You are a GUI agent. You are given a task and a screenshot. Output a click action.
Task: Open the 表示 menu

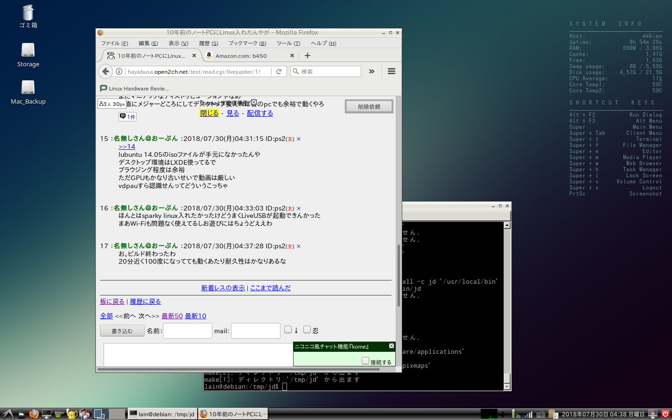[x=178, y=43]
